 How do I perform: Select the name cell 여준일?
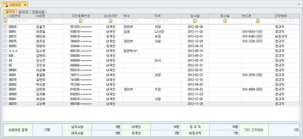click(49, 32)
